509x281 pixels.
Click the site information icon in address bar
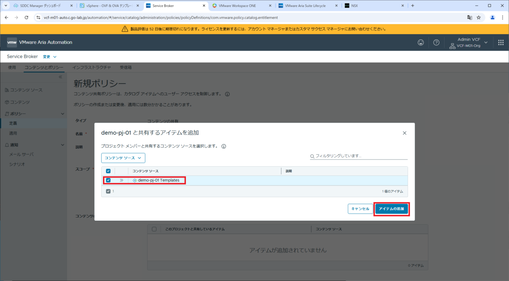(x=38, y=17)
